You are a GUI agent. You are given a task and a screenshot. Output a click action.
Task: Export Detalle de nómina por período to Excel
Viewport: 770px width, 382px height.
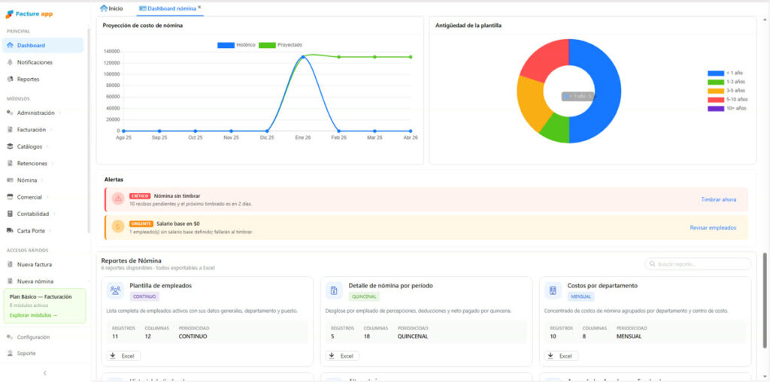(x=342, y=356)
